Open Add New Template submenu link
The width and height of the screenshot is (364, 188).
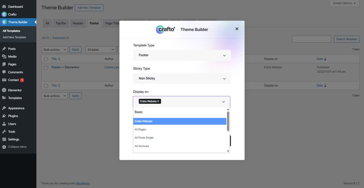14,37
